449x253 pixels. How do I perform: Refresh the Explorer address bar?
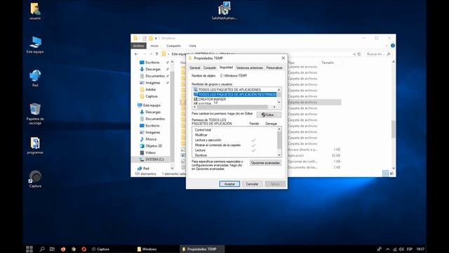coord(359,54)
